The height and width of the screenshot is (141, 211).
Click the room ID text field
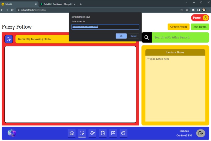[x=105, y=27]
